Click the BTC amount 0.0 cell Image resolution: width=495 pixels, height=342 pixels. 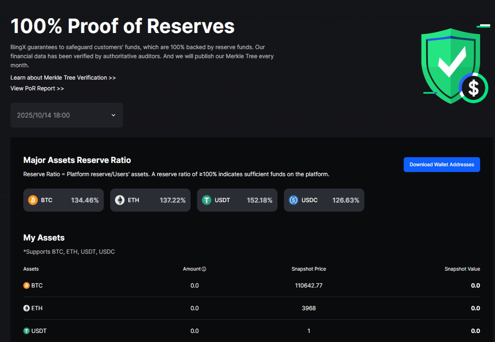point(195,285)
